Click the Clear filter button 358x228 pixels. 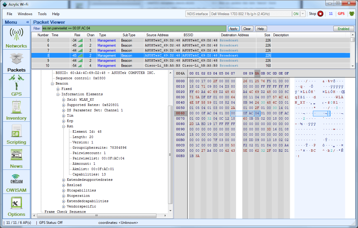pyautogui.click(x=247, y=29)
